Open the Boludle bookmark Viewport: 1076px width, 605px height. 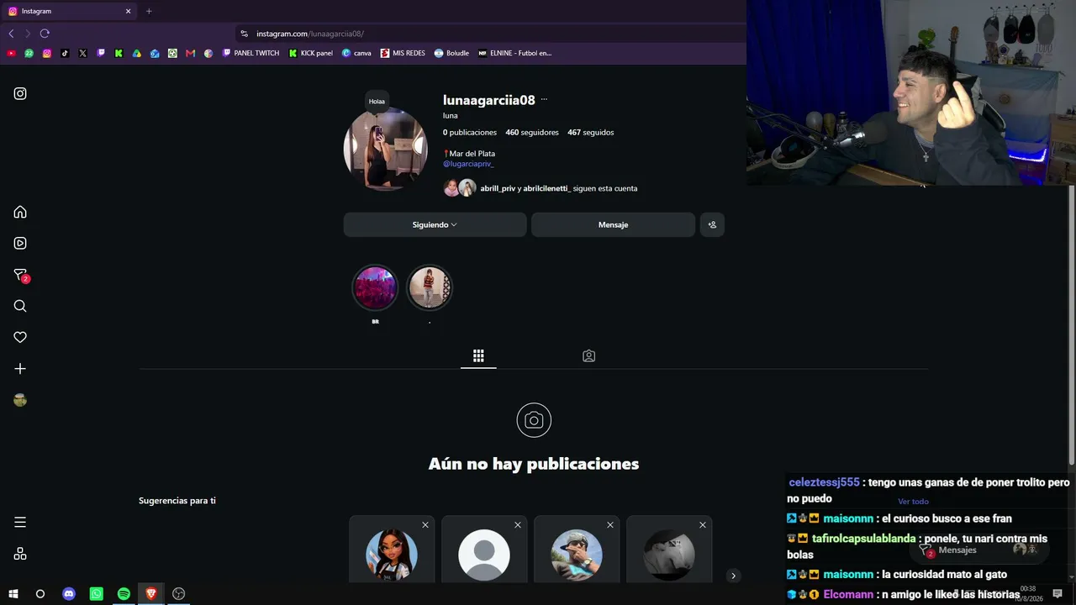[x=451, y=53]
